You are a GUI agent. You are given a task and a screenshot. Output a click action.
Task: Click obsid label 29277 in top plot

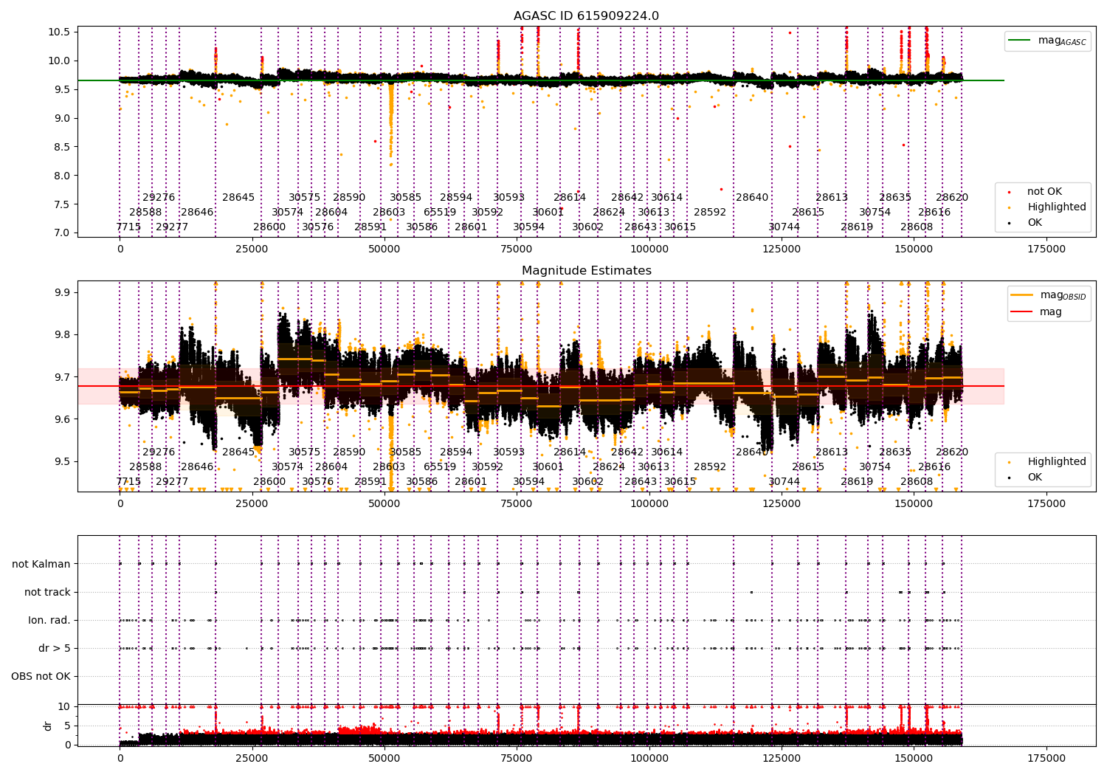[x=172, y=227]
